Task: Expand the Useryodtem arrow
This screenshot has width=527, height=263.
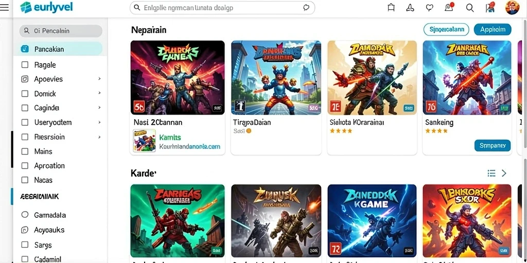Action: [x=99, y=122]
